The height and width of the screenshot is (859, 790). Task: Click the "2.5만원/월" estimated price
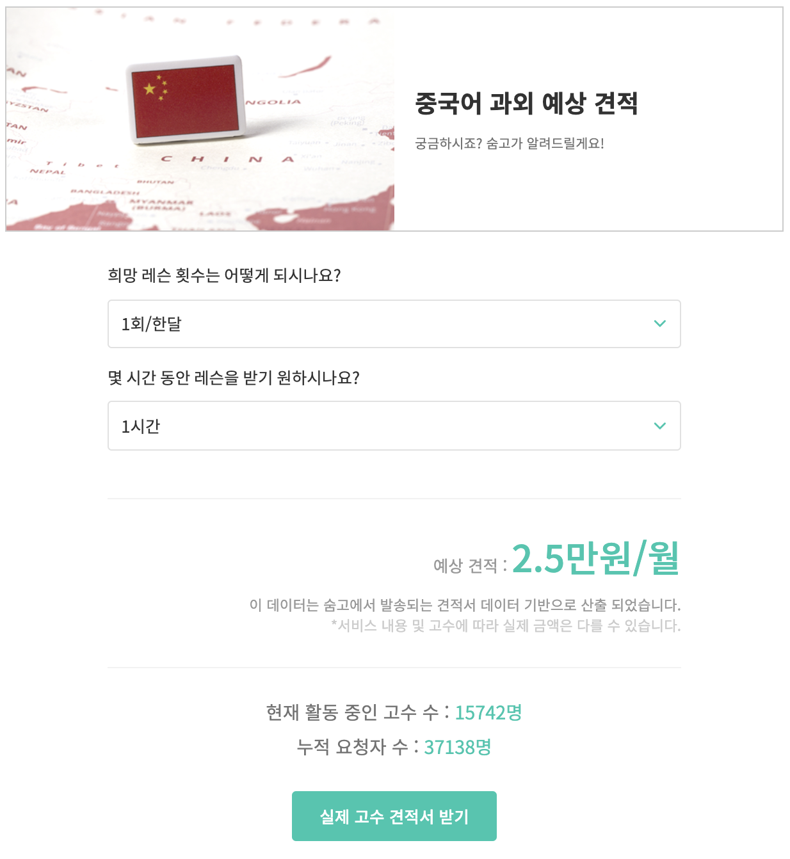[596, 559]
